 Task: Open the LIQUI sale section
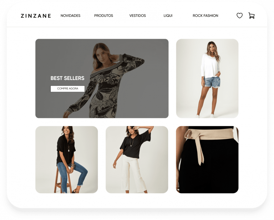168,16
